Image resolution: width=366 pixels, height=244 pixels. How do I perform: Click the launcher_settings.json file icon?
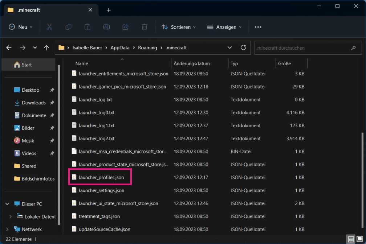coord(74,190)
